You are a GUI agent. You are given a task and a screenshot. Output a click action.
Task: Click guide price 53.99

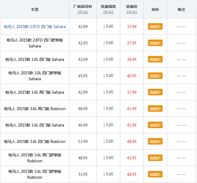tap(83, 142)
